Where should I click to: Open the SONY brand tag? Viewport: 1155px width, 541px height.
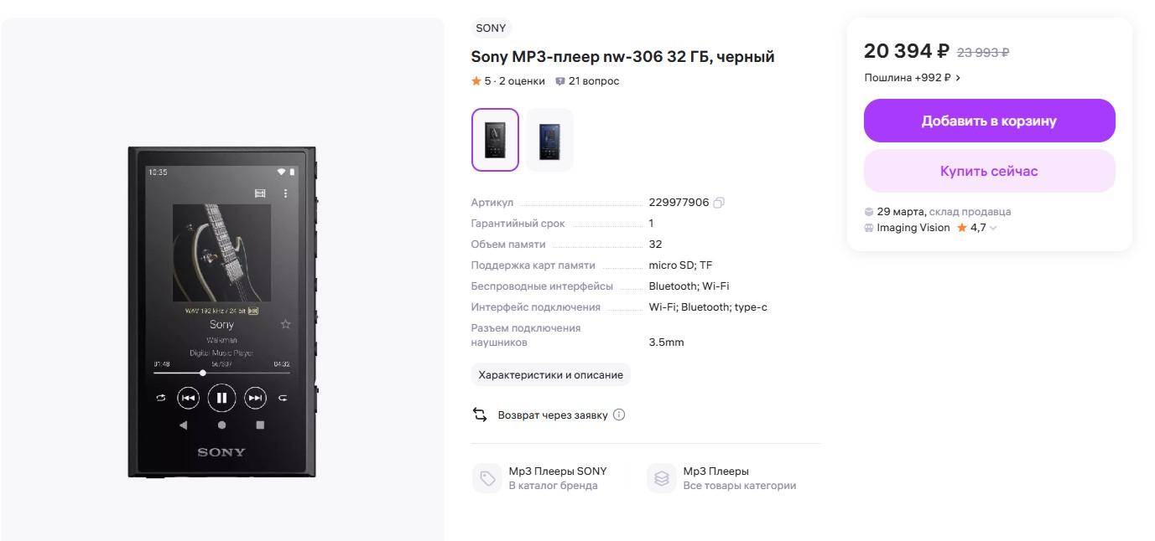(491, 28)
